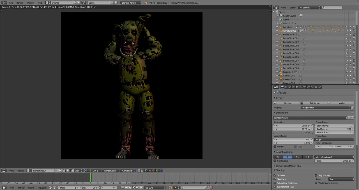This screenshot has height=190, width=359.
Task: Open the Blender Render engine dropdown
Action: 131,3
